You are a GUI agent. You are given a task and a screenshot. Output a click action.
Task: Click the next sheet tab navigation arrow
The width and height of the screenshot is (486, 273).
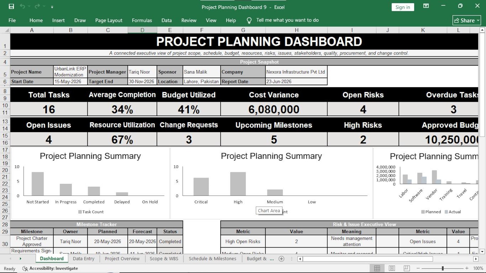21,259
